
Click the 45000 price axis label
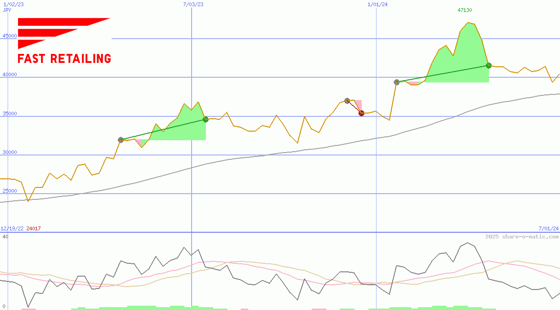point(10,36)
